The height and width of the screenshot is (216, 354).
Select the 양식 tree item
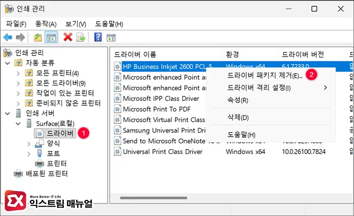point(53,143)
